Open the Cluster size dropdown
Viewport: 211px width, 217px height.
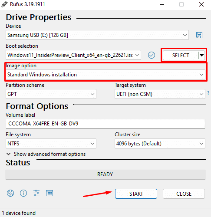160,144
